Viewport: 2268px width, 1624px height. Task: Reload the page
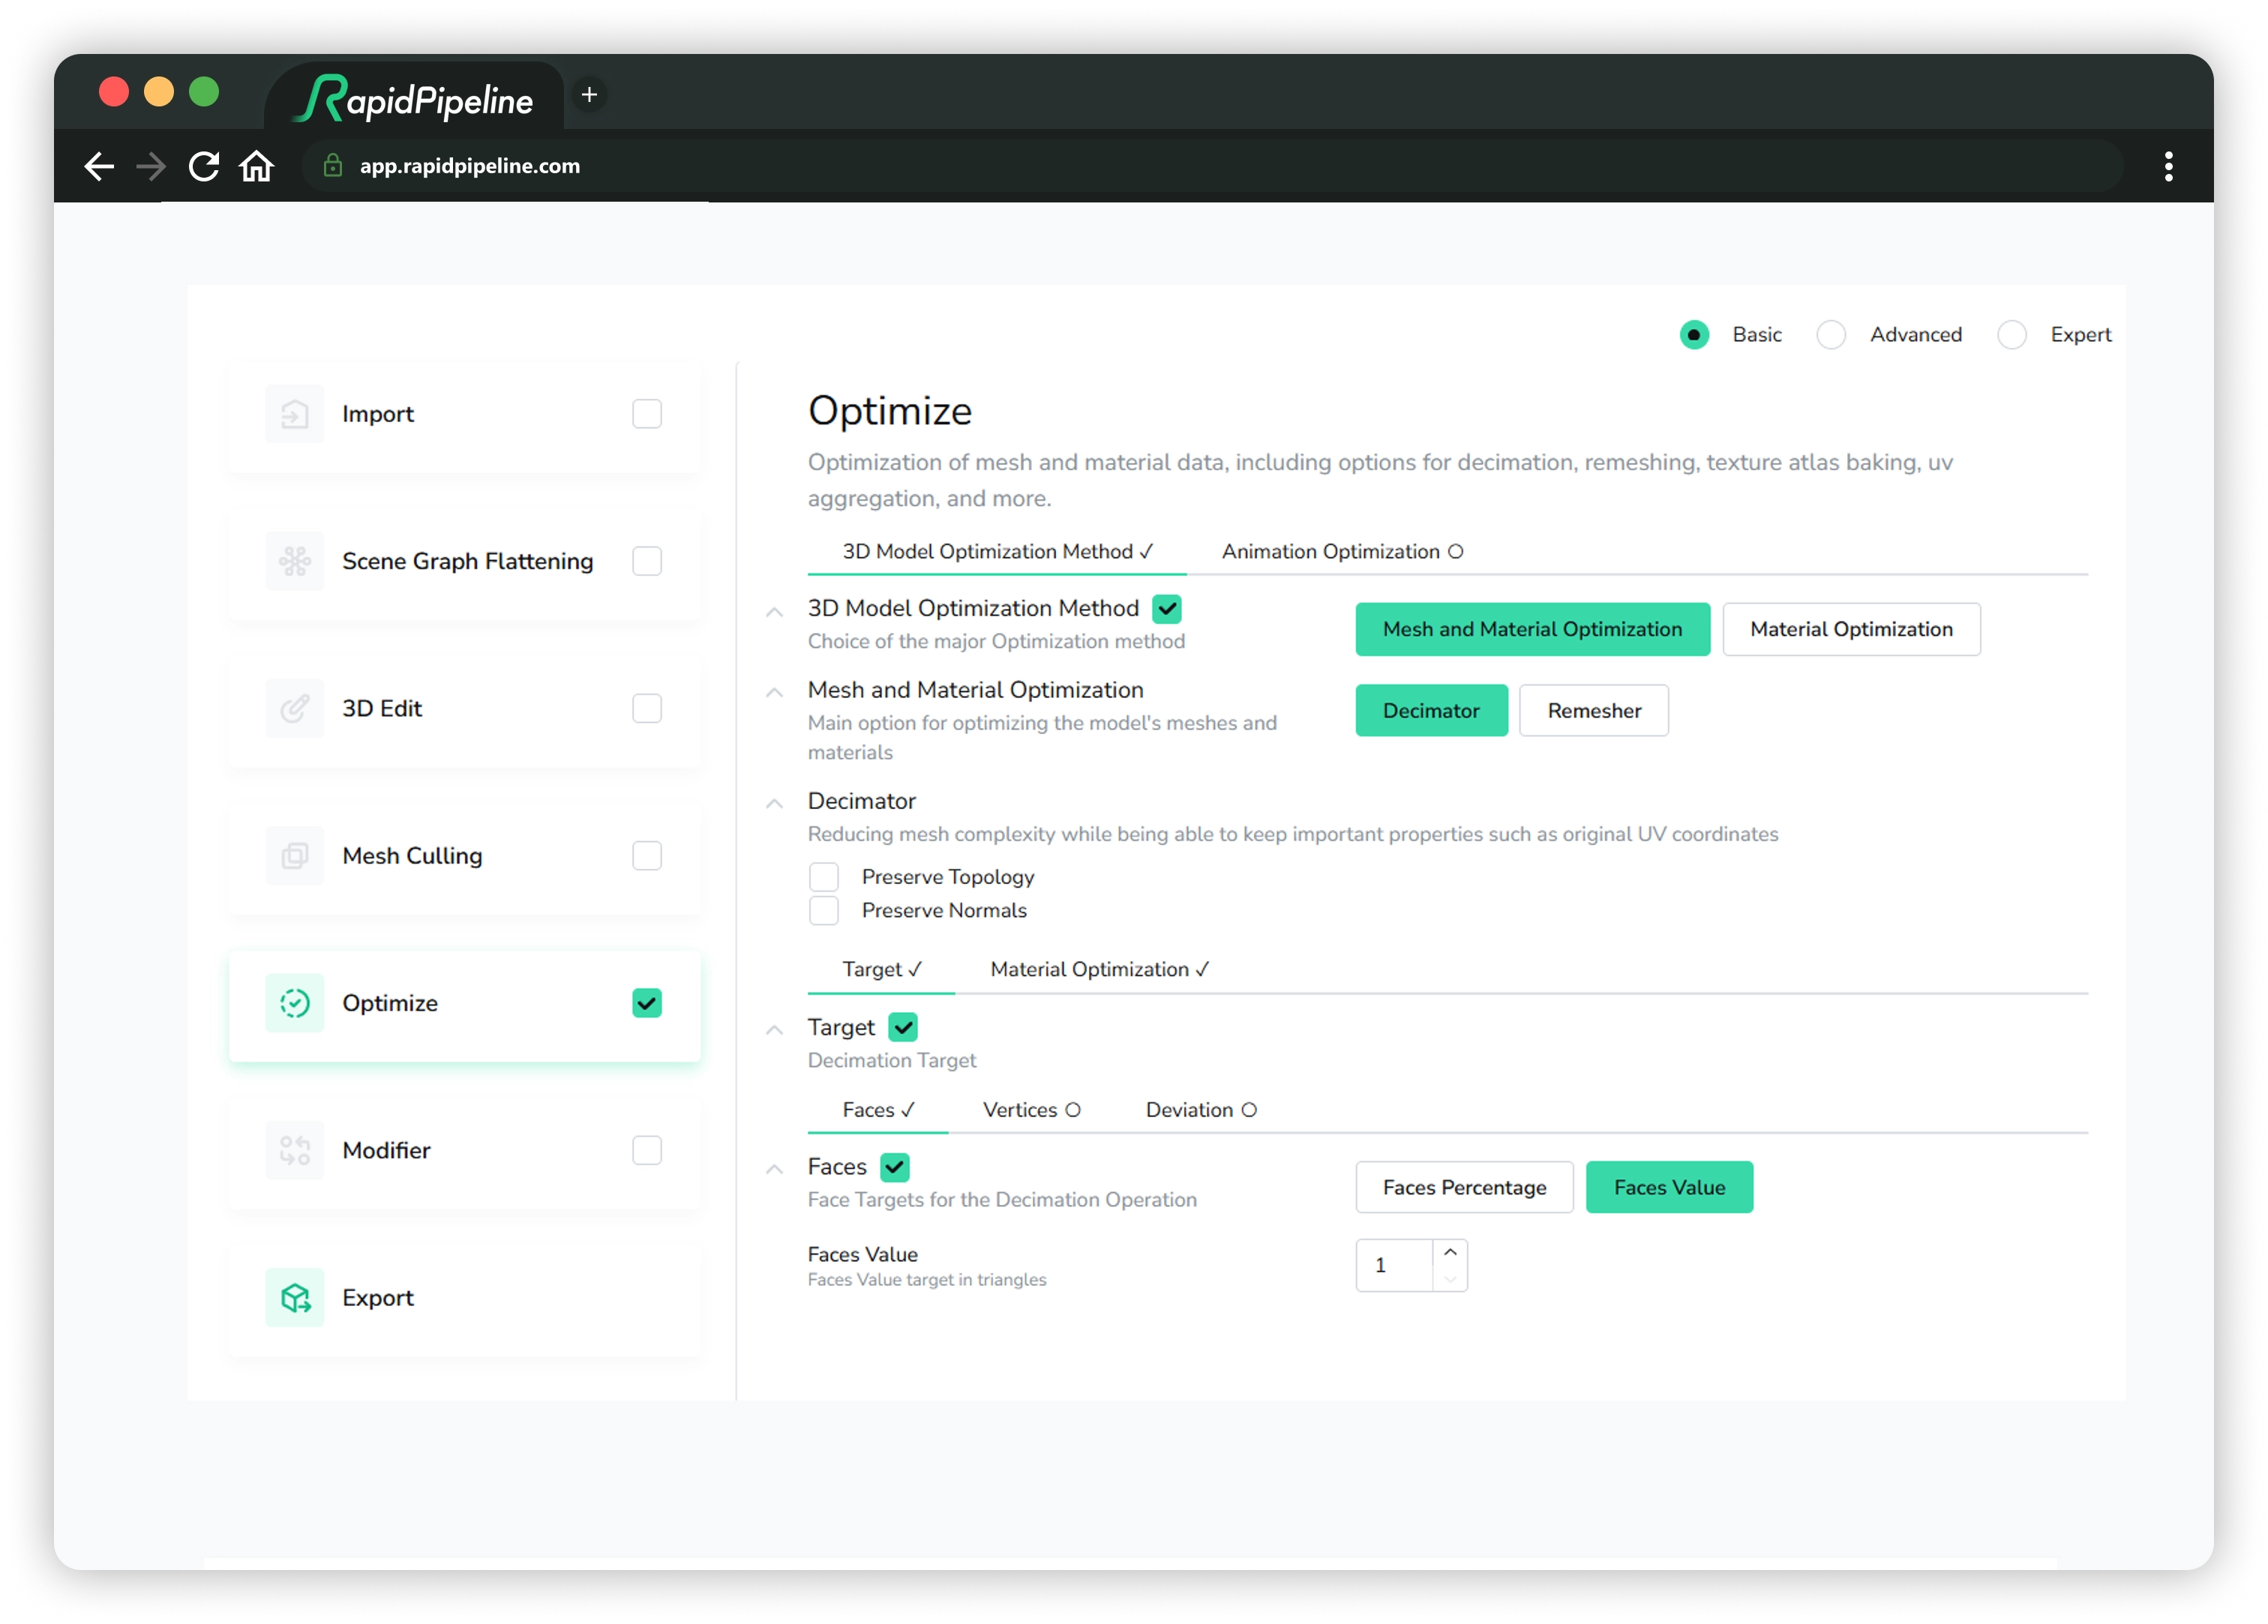coord(204,166)
